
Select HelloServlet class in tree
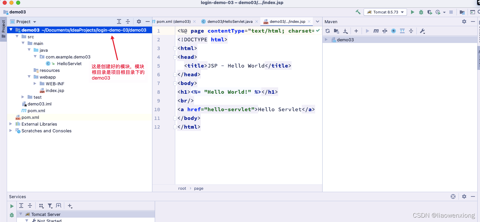coord(69,63)
